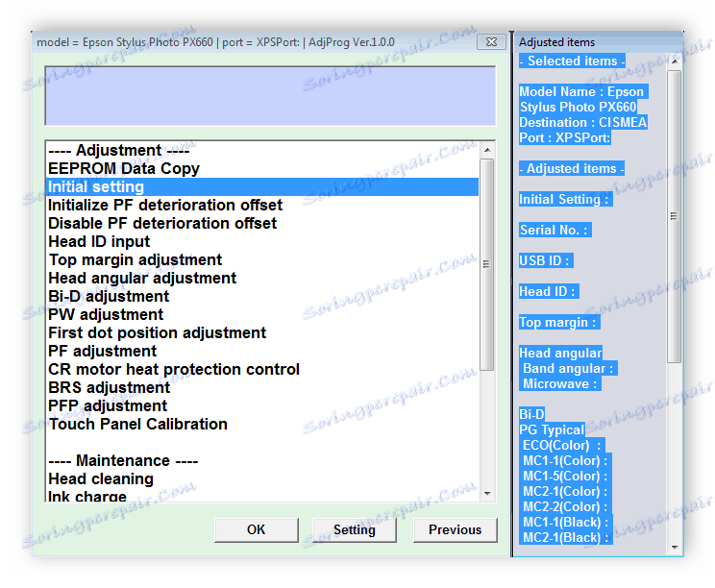The width and height of the screenshot is (715, 588).
Task: Click MC2-1(Black) entry in right panel
Action: [x=565, y=538]
